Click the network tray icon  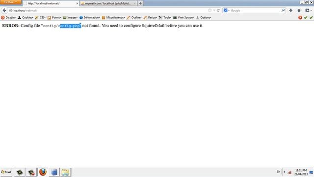click(x=289, y=172)
